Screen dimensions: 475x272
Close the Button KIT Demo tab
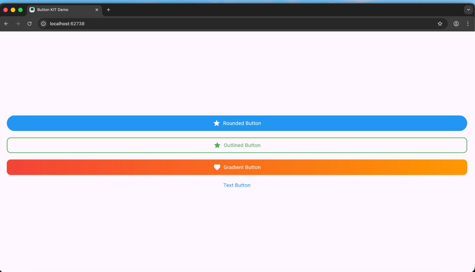(97, 10)
